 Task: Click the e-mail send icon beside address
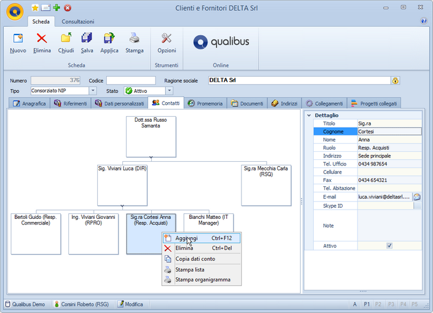(417, 197)
